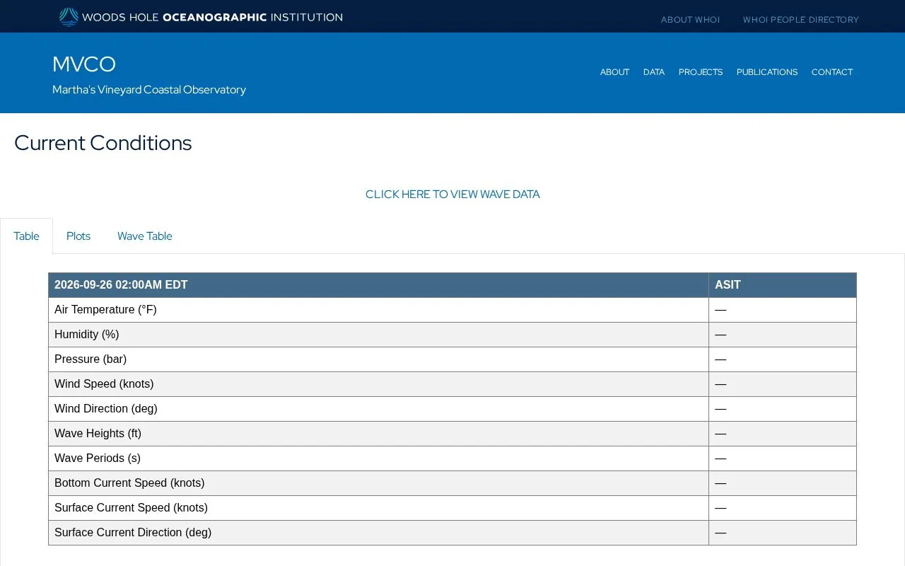The image size is (905, 566).
Task: Open the About WHOI link
Action: coord(690,20)
